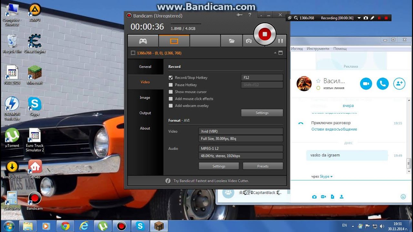Click the Shift+F12 pause hotkey field
Viewport: 413px width, 232px height.
click(262, 85)
